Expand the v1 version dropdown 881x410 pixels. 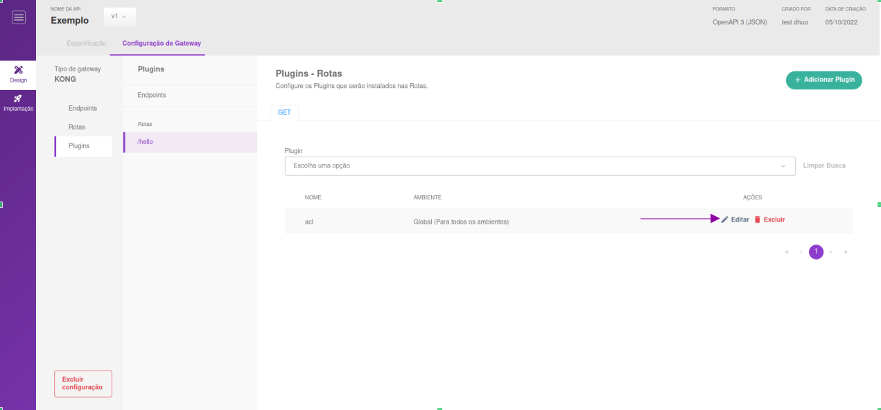point(119,17)
